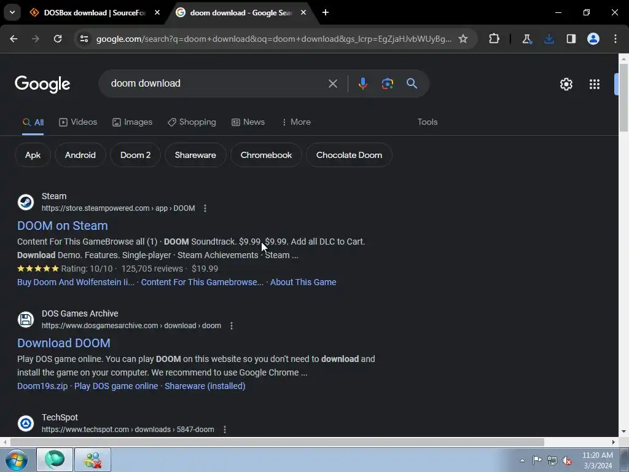Open Google quick settings gear
Viewport: 629px width, 472px height.
(x=566, y=84)
